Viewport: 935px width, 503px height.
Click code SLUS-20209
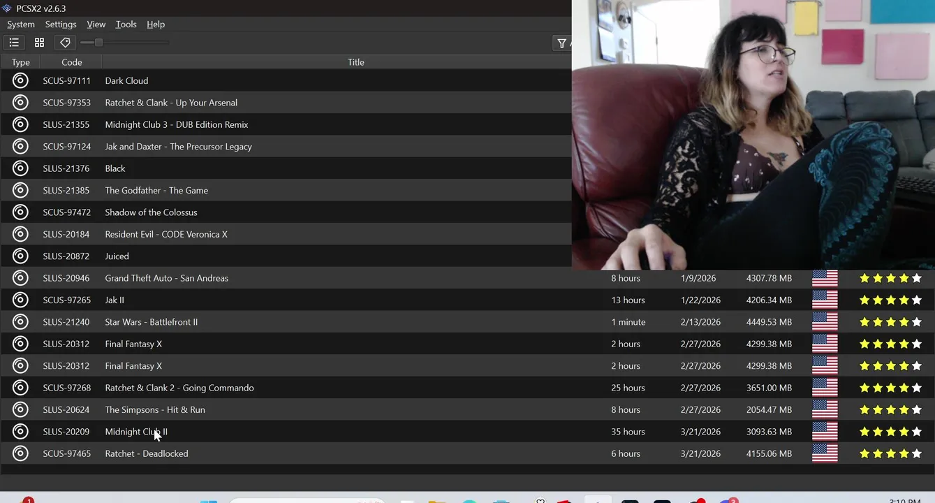(x=66, y=432)
